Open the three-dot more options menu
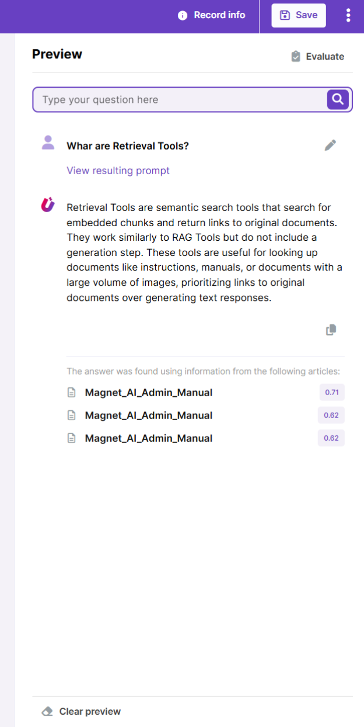Viewport: 364px width, 727px height. click(x=348, y=15)
